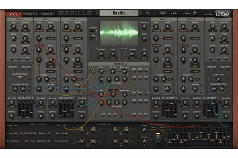
Task: Click the Pink noise output jack
Action: (x=16, y=128)
